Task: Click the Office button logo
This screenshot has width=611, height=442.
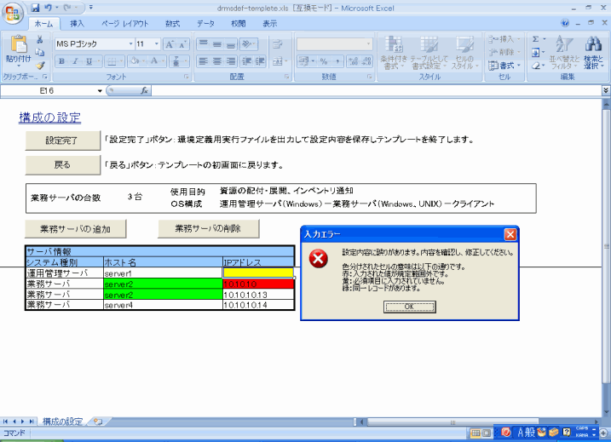Action: 14,14
